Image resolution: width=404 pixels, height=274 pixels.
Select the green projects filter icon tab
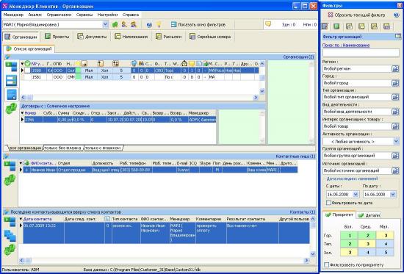(336, 26)
